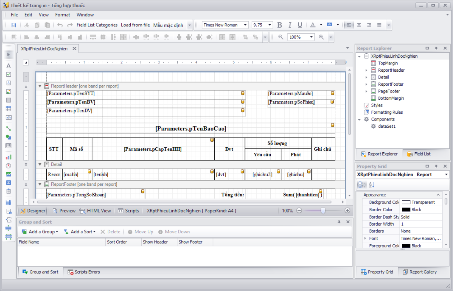This screenshot has width=453, height=291.
Task: Select the Pointer tool in toolbox
Action: point(8,55)
